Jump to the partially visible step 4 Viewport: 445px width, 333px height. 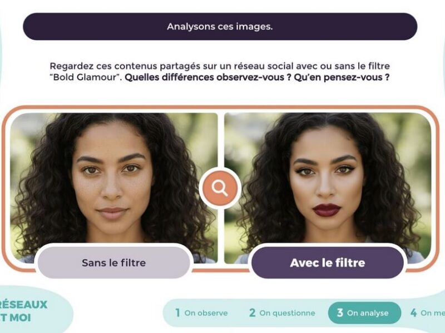tap(427, 313)
